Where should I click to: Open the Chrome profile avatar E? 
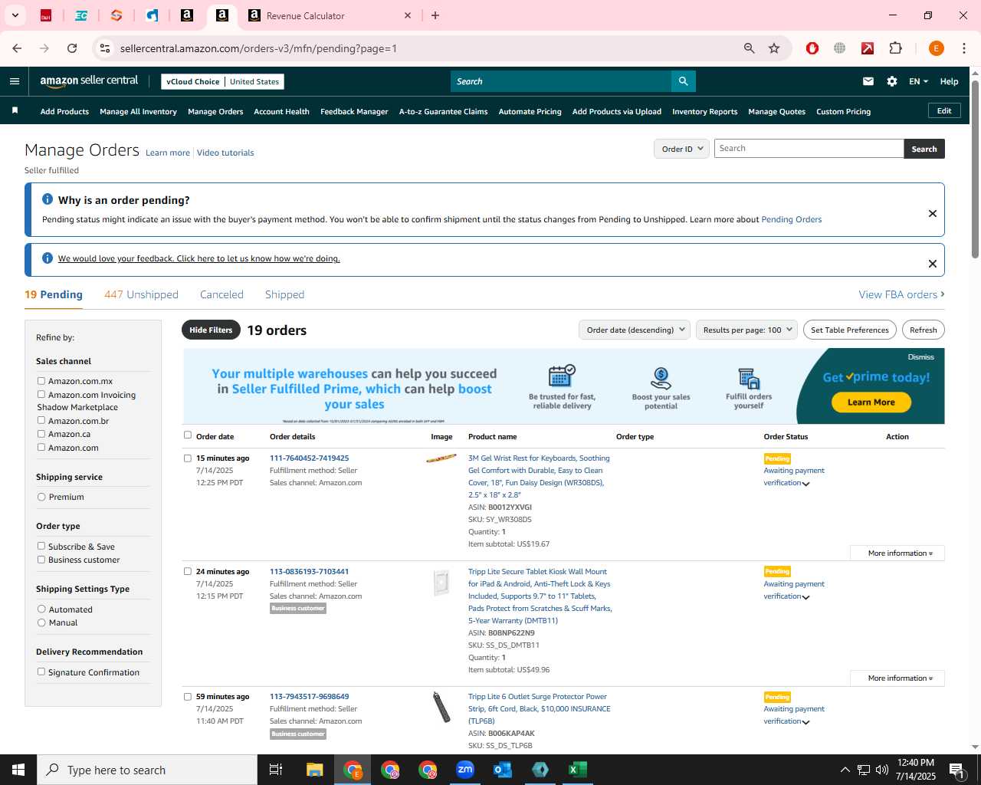pyautogui.click(x=936, y=48)
